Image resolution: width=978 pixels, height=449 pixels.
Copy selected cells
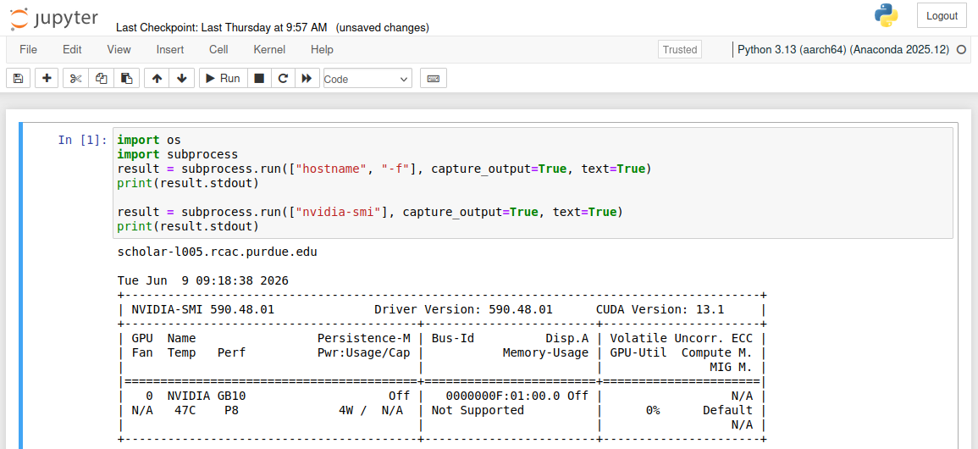[101, 79]
